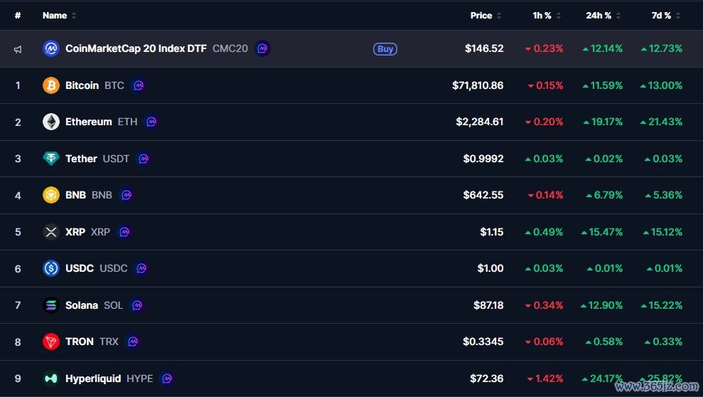Image resolution: width=703 pixels, height=397 pixels.
Task: Click BNB price $642.55
Action: click(483, 195)
